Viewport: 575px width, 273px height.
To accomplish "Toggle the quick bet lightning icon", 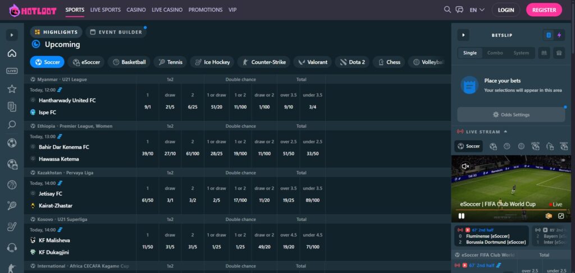I will point(559,35).
